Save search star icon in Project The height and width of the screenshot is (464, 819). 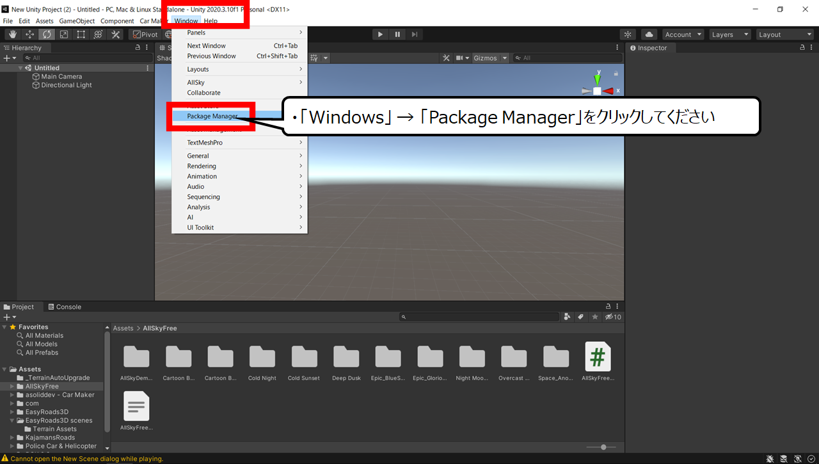595,317
